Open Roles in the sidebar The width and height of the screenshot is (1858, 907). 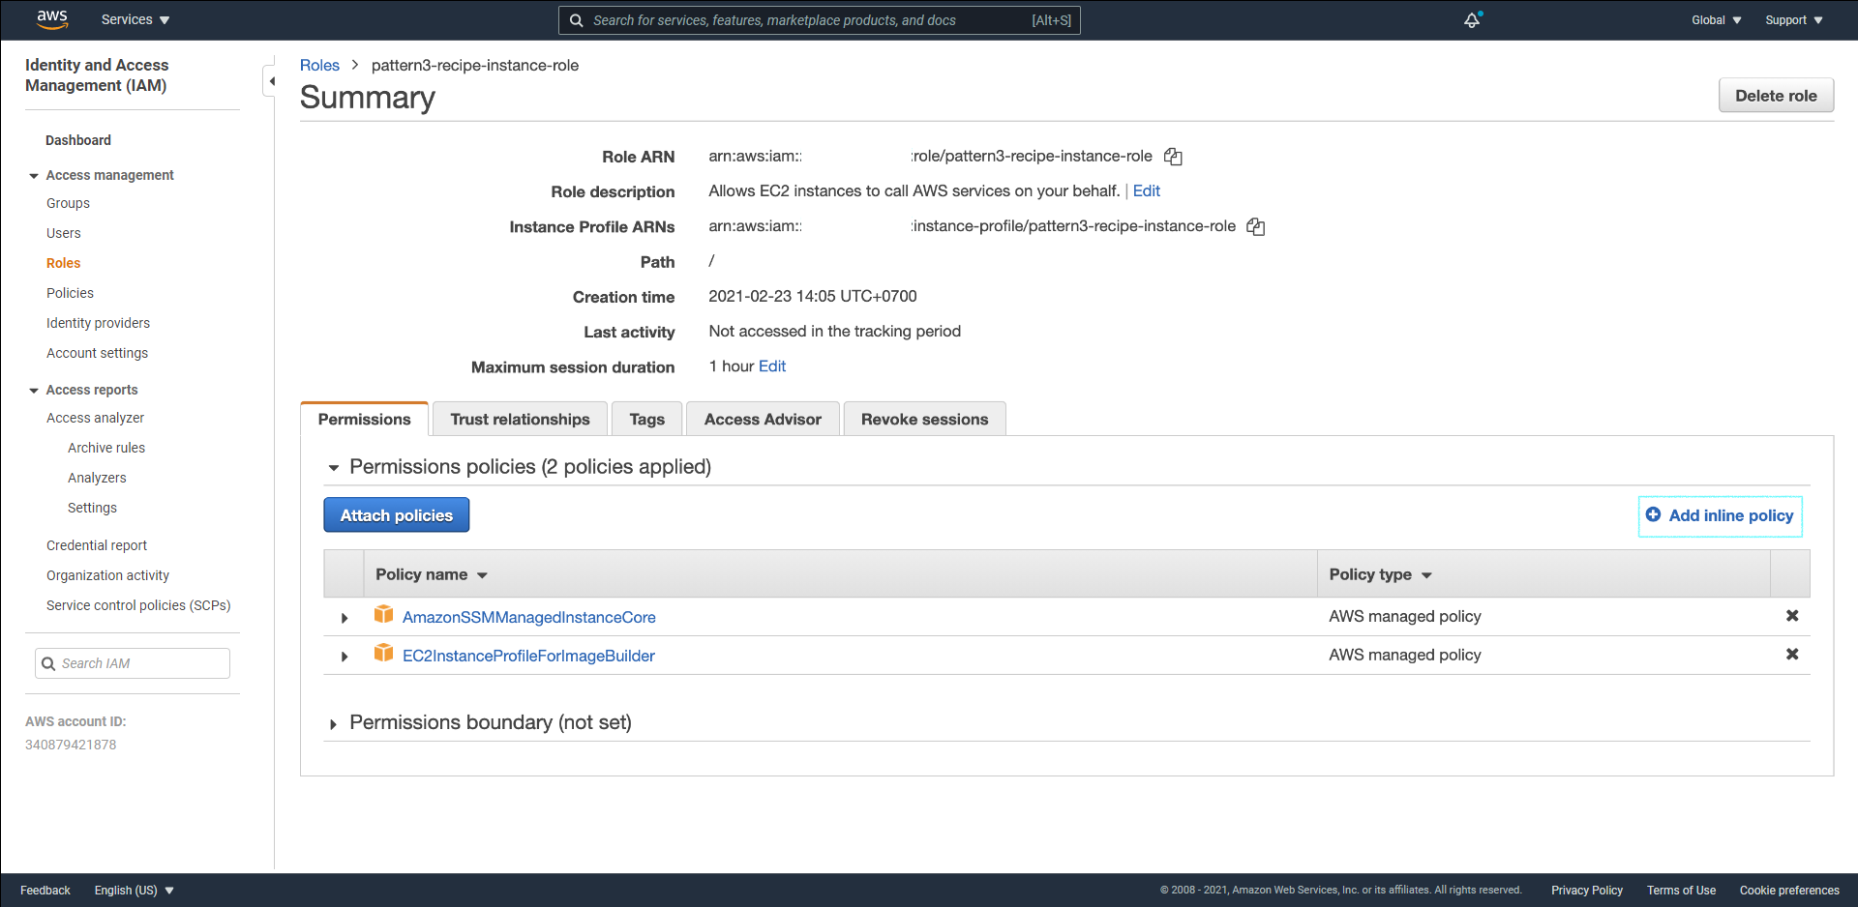point(63,263)
